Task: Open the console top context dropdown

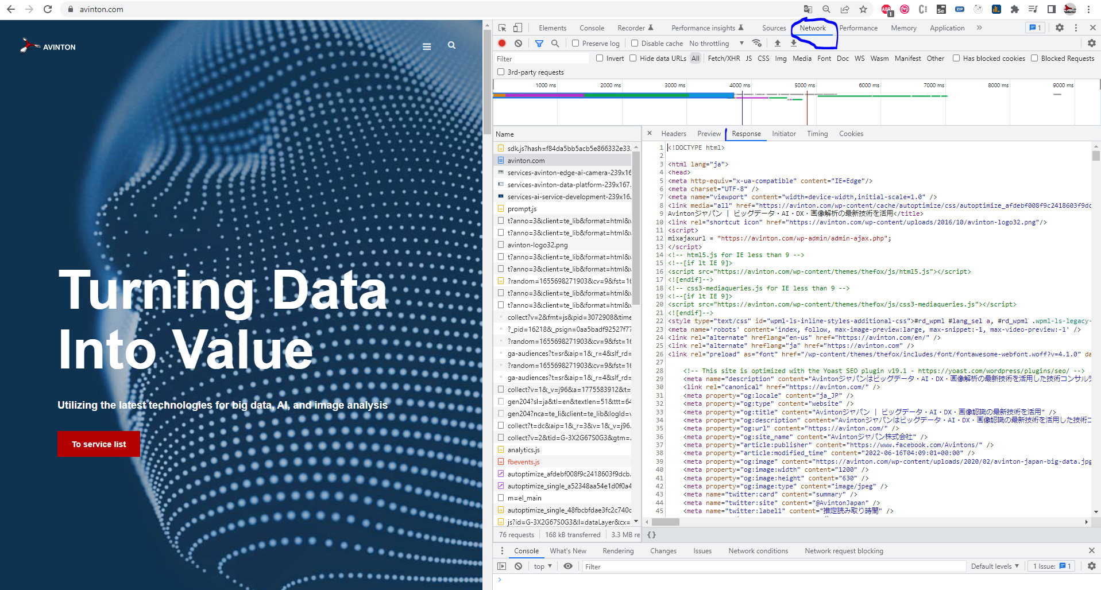Action: point(542,566)
